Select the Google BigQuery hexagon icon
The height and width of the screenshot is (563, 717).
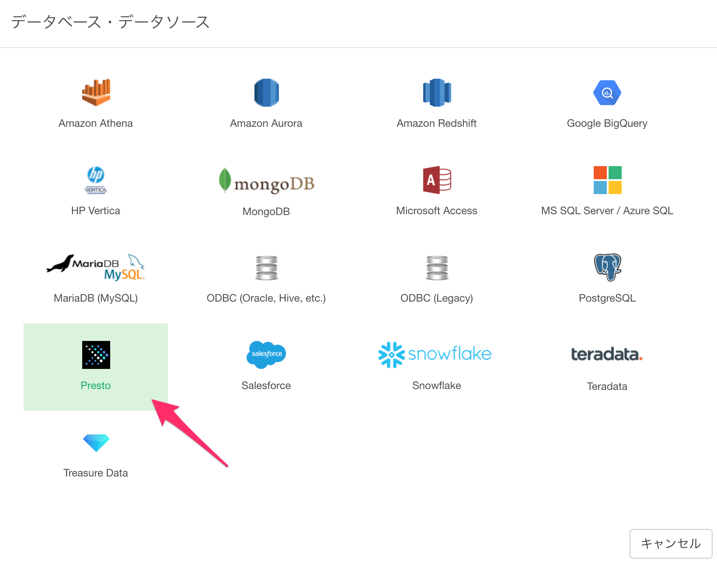[x=607, y=93]
